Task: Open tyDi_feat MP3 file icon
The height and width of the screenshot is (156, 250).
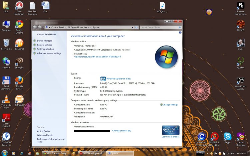Action: point(162,7)
